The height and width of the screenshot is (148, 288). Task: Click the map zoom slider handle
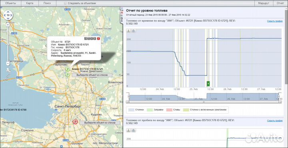(8, 44)
